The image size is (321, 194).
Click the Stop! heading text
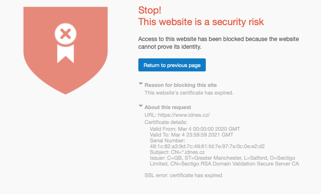[149, 10]
